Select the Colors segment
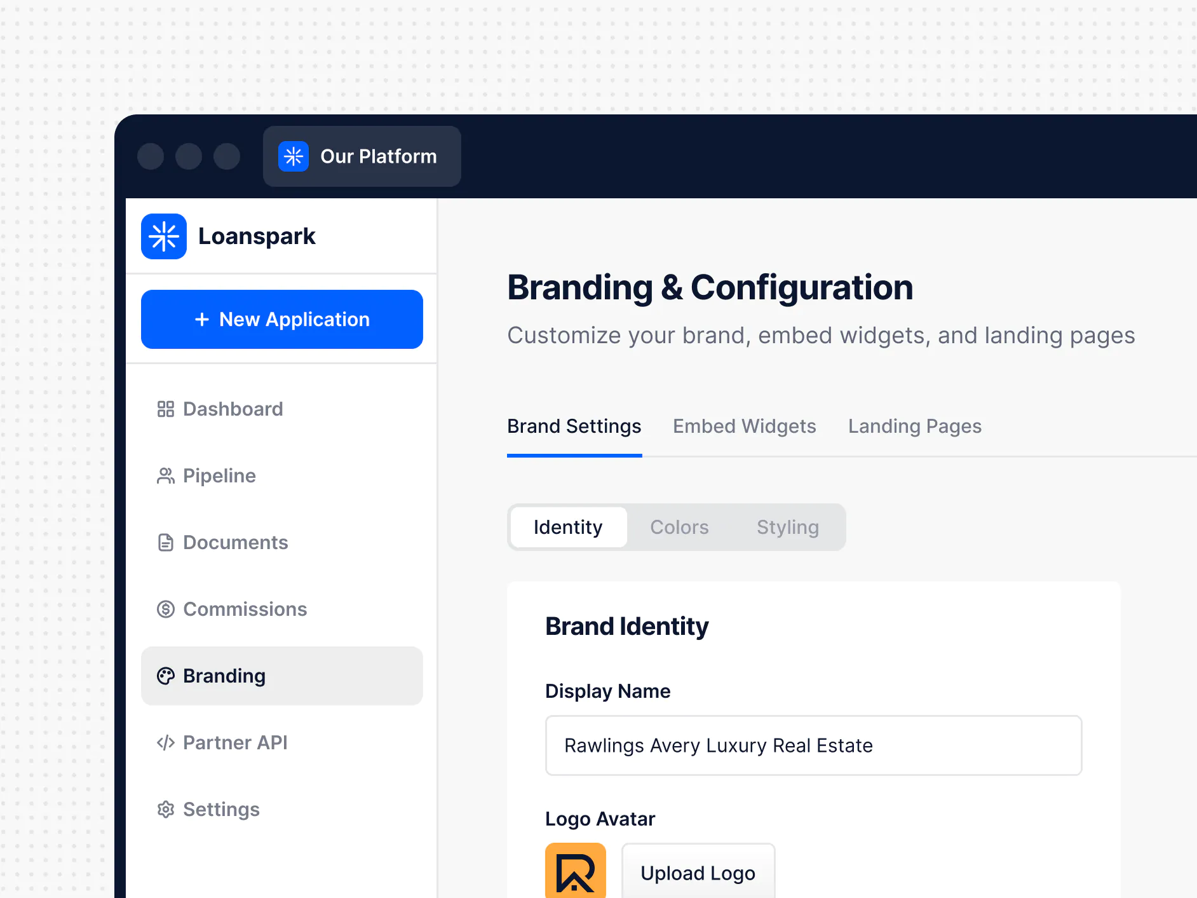 (679, 527)
